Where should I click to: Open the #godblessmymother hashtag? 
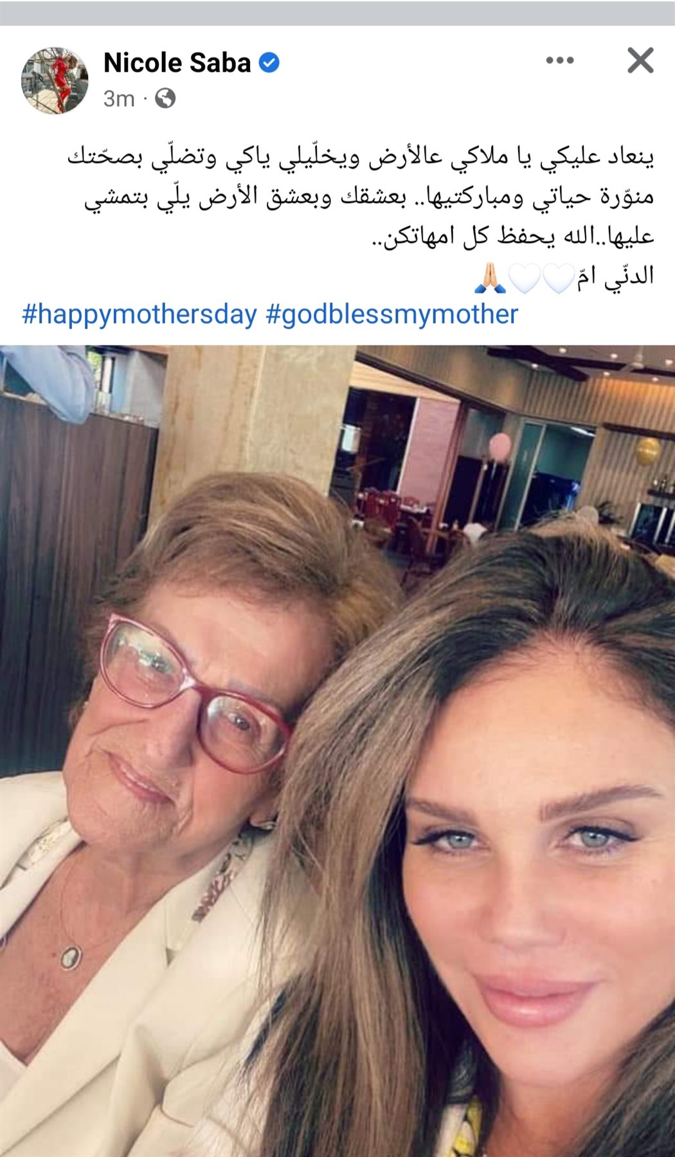392,314
